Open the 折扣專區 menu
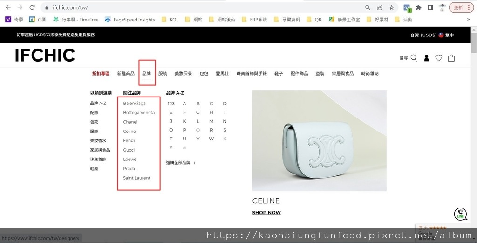Image resolution: width=477 pixels, height=243 pixels. click(x=101, y=73)
